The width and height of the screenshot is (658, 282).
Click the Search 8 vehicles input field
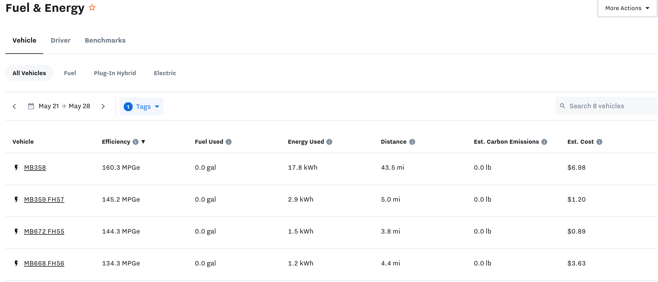click(x=597, y=106)
